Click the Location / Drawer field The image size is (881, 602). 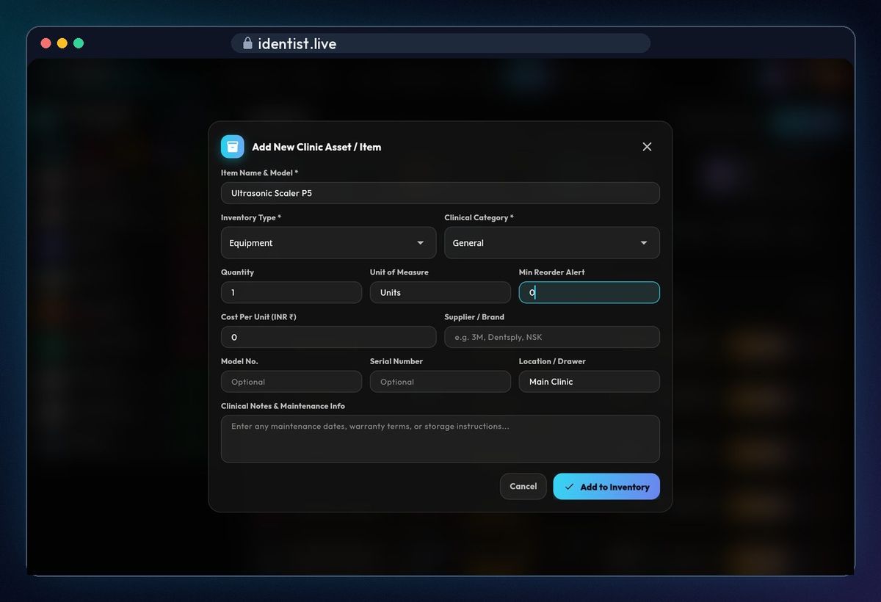pos(590,382)
